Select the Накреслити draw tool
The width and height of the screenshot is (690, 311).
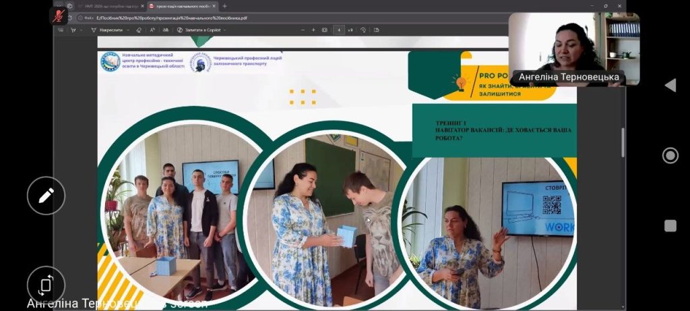tap(108, 30)
